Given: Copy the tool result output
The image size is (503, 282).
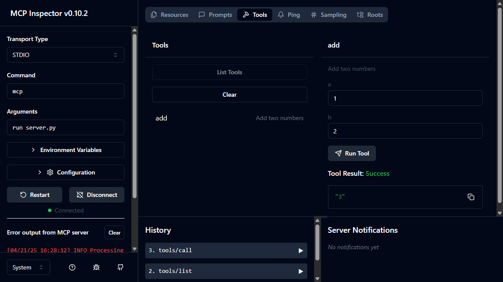Looking at the screenshot, I should (x=471, y=197).
